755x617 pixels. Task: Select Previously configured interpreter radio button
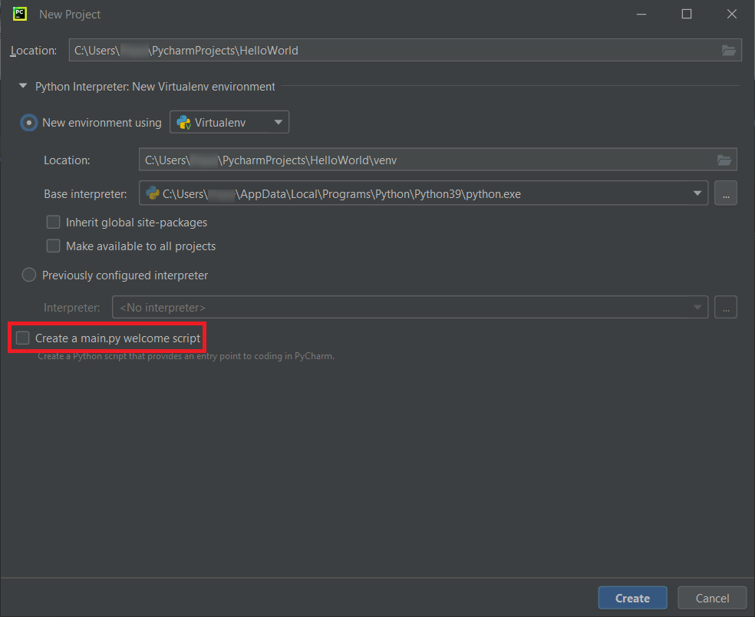(x=29, y=275)
